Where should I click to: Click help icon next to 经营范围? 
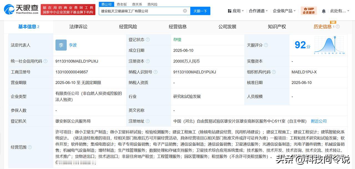(30, 147)
